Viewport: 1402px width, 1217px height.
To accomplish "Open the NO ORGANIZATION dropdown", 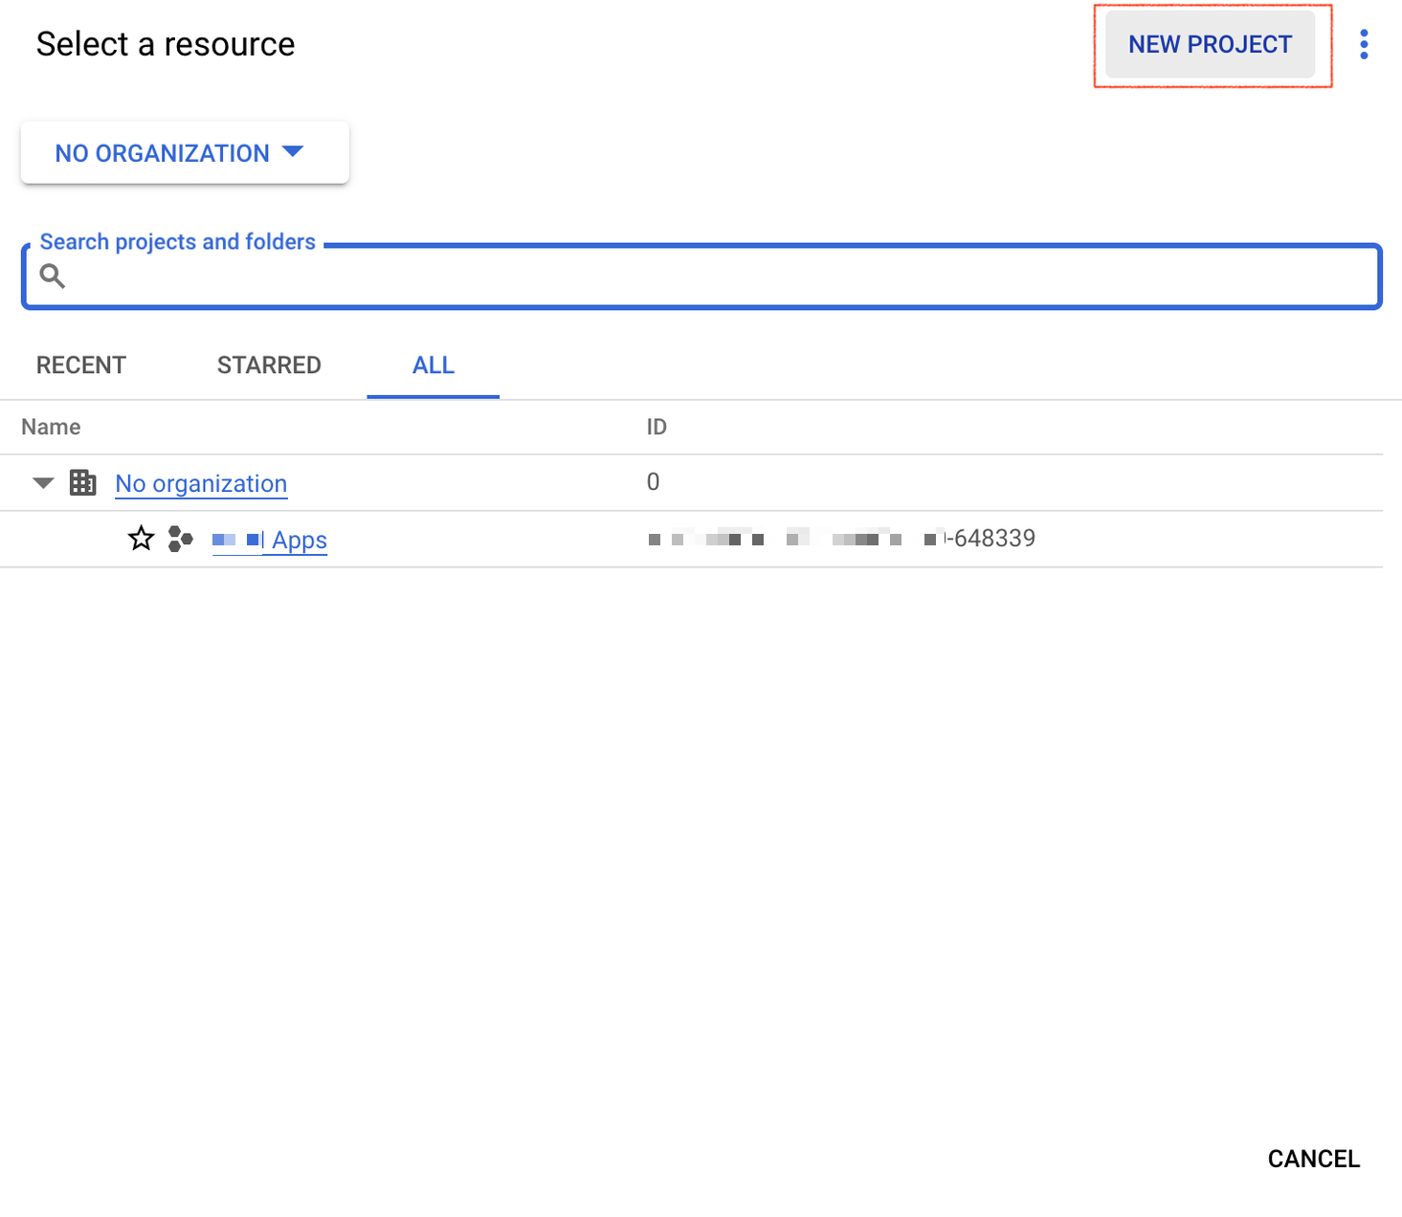I will pyautogui.click(x=184, y=153).
